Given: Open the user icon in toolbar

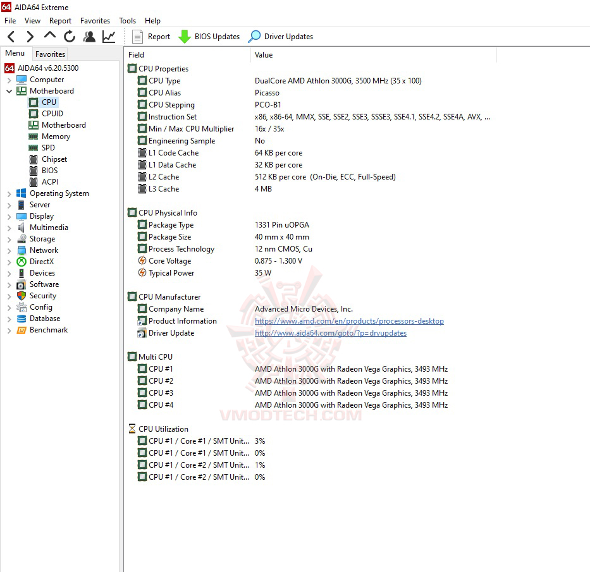Looking at the screenshot, I should coord(89,37).
